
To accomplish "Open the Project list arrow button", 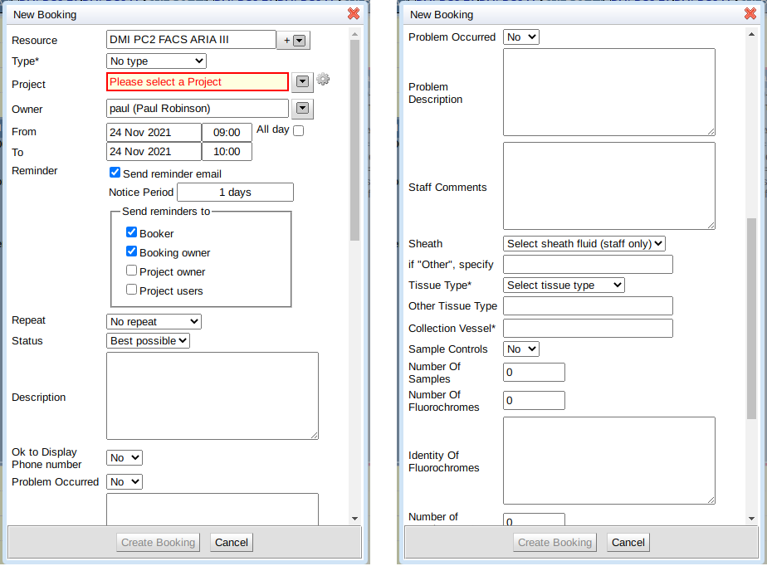I will [302, 81].
